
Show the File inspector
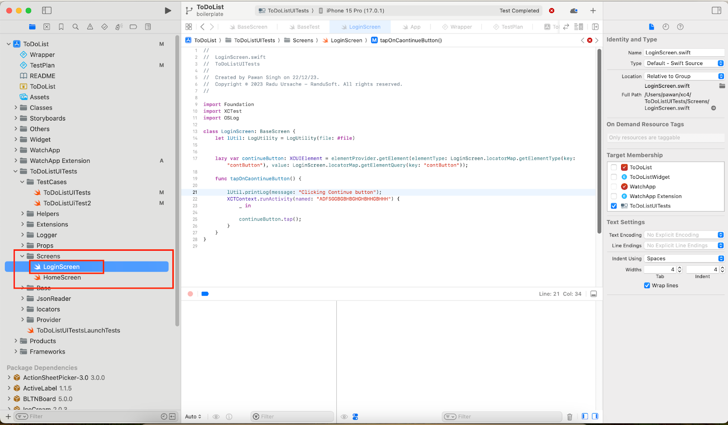[x=652, y=27]
